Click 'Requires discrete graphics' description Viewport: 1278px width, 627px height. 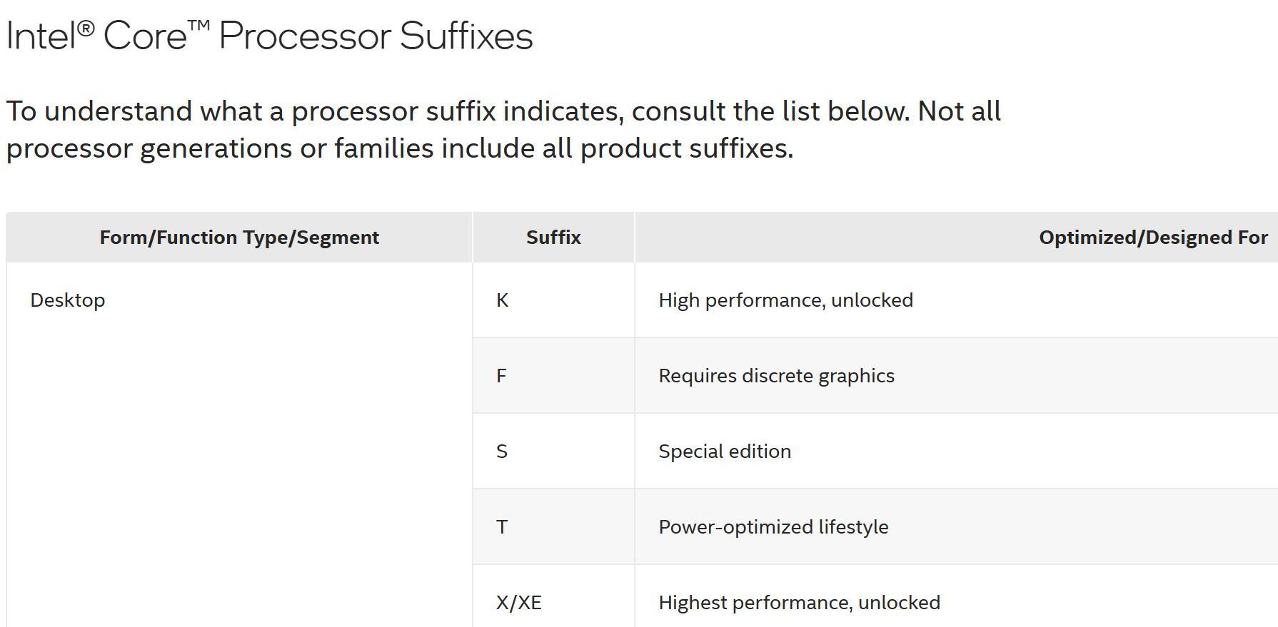point(776,376)
